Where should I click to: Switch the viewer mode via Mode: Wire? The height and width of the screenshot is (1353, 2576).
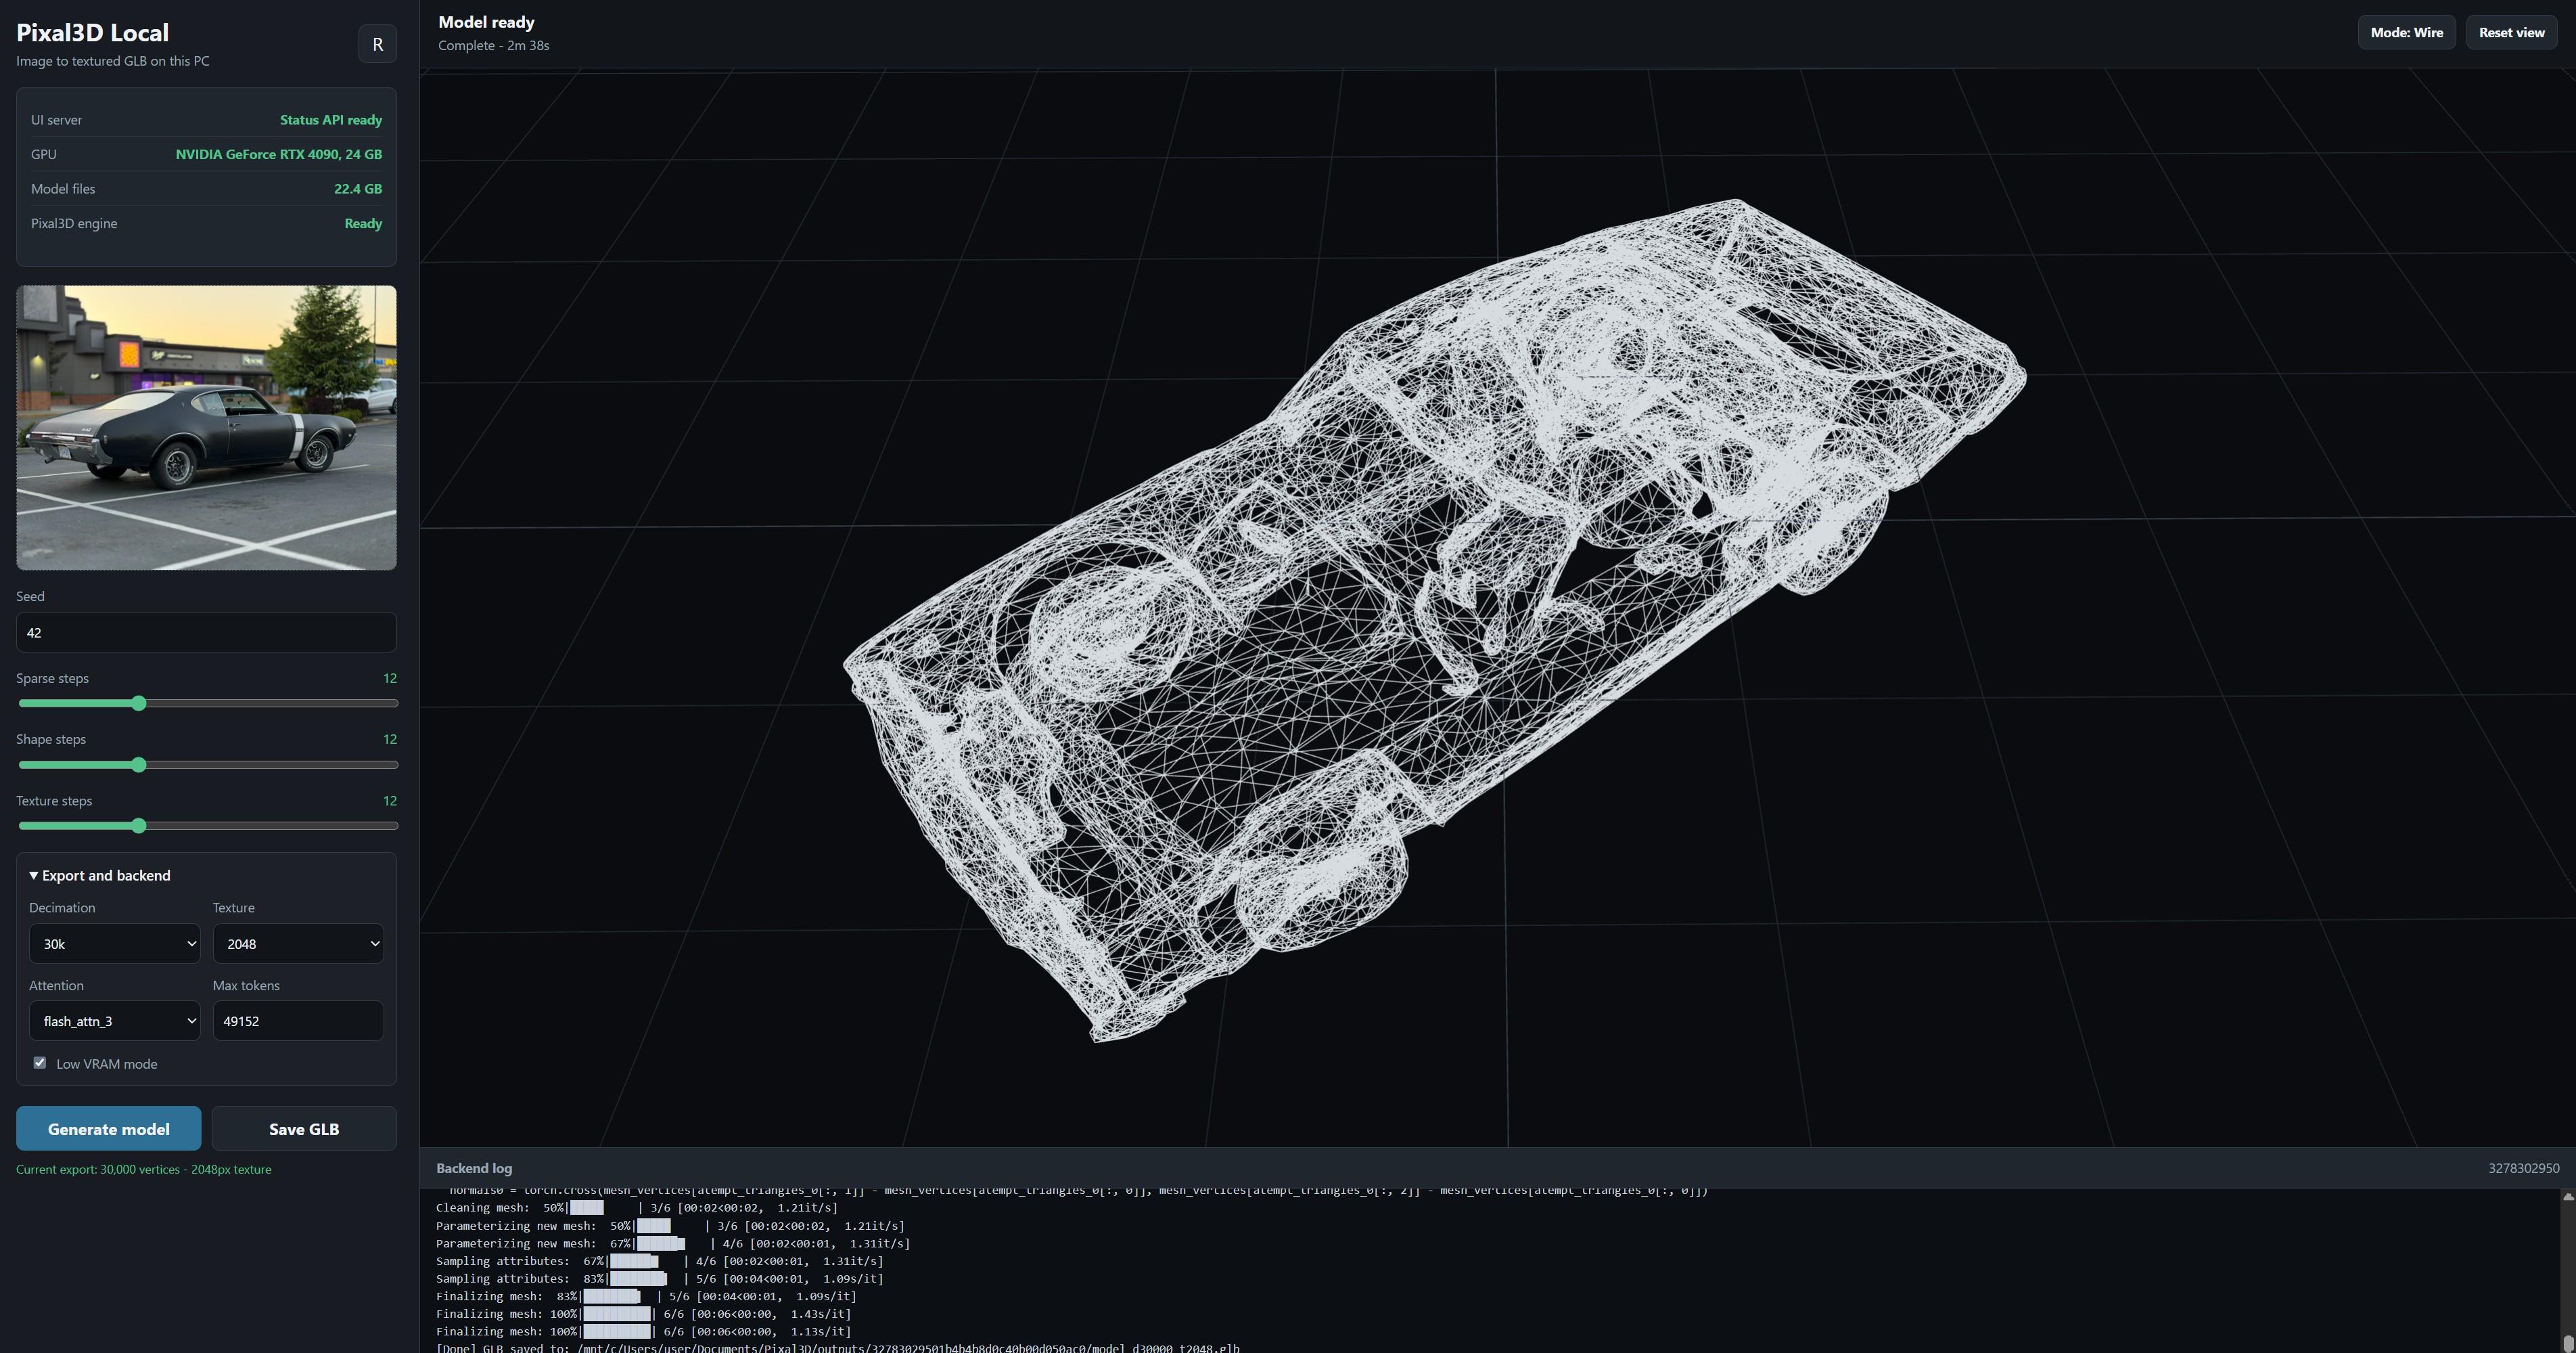(x=2406, y=32)
